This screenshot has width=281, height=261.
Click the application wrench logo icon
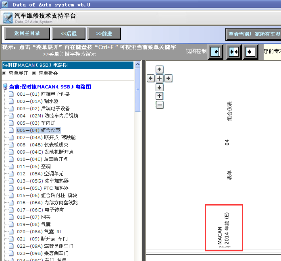coord(8,18)
